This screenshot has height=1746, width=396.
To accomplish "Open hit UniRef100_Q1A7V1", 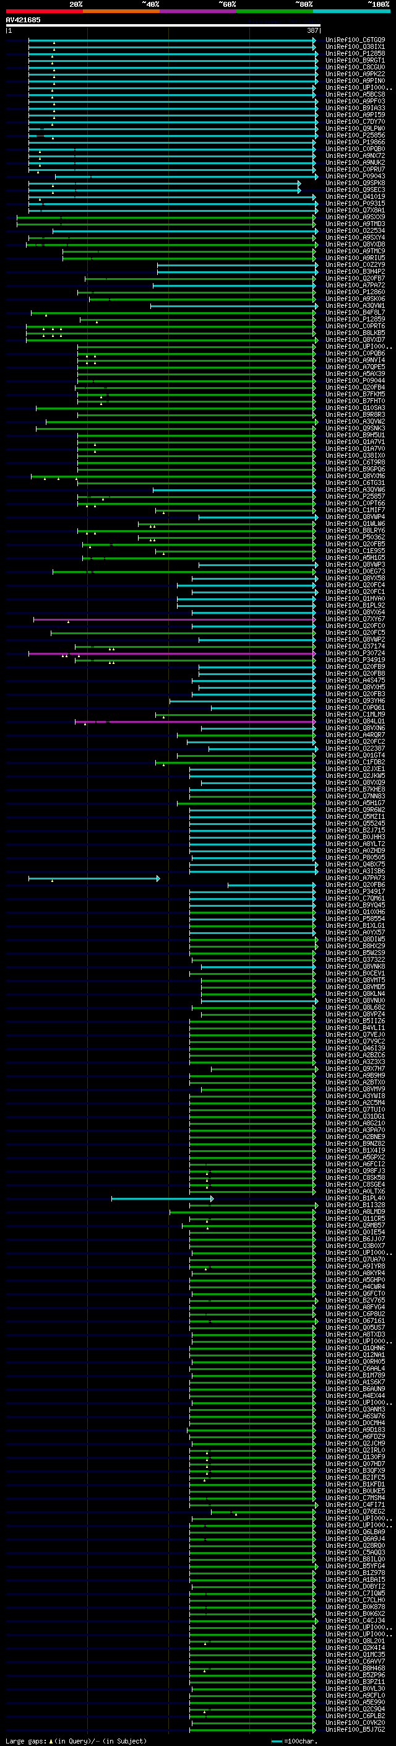I will tap(355, 442).
